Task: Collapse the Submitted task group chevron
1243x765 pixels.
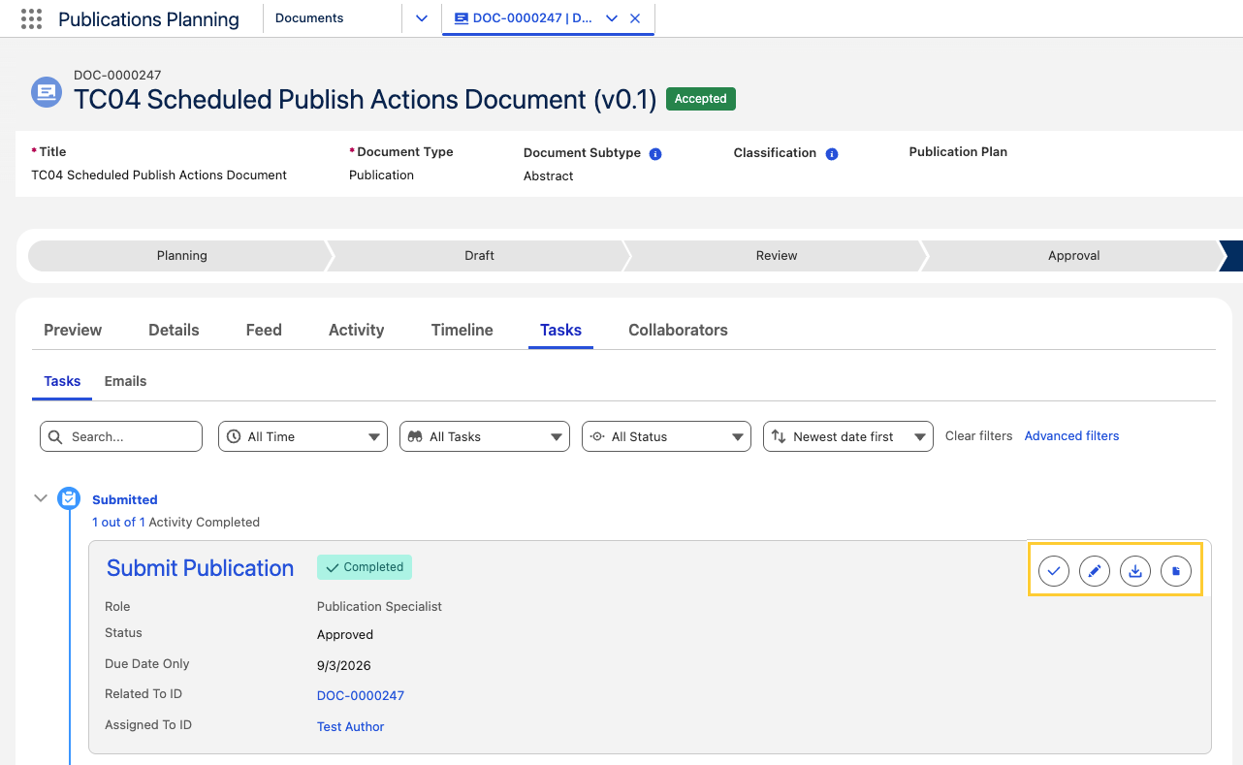Action: [x=41, y=498]
